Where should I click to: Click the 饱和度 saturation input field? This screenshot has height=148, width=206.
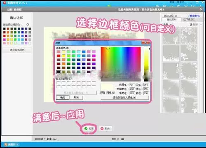click(x=132, y=89)
